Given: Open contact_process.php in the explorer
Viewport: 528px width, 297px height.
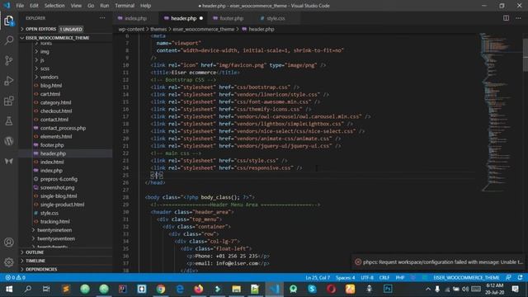Looking at the screenshot, I should (63, 128).
